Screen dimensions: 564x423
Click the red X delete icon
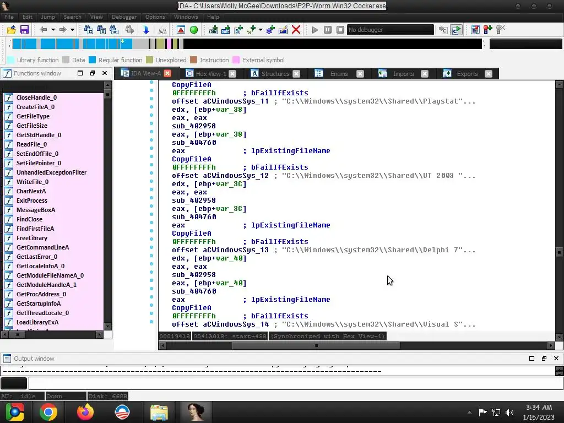click(296, 30)
